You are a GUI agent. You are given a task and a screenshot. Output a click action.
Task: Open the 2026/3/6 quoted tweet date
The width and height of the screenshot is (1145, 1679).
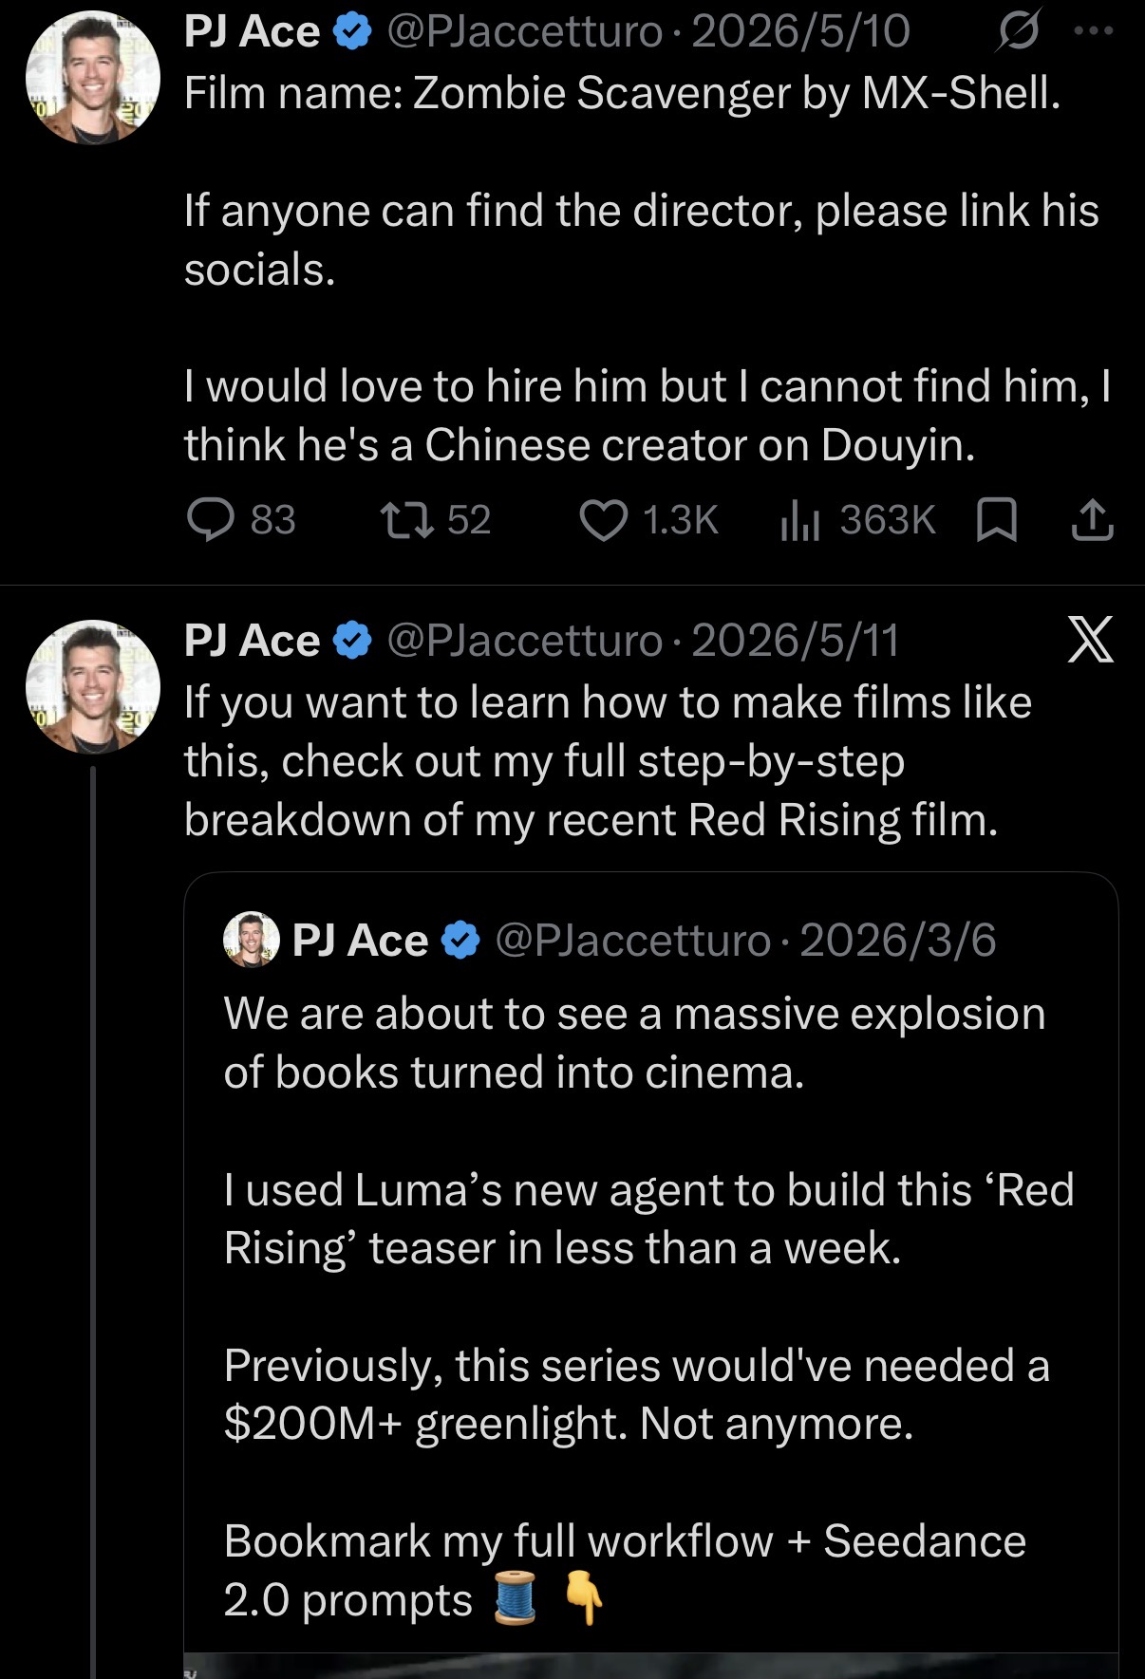coord(898,940)
